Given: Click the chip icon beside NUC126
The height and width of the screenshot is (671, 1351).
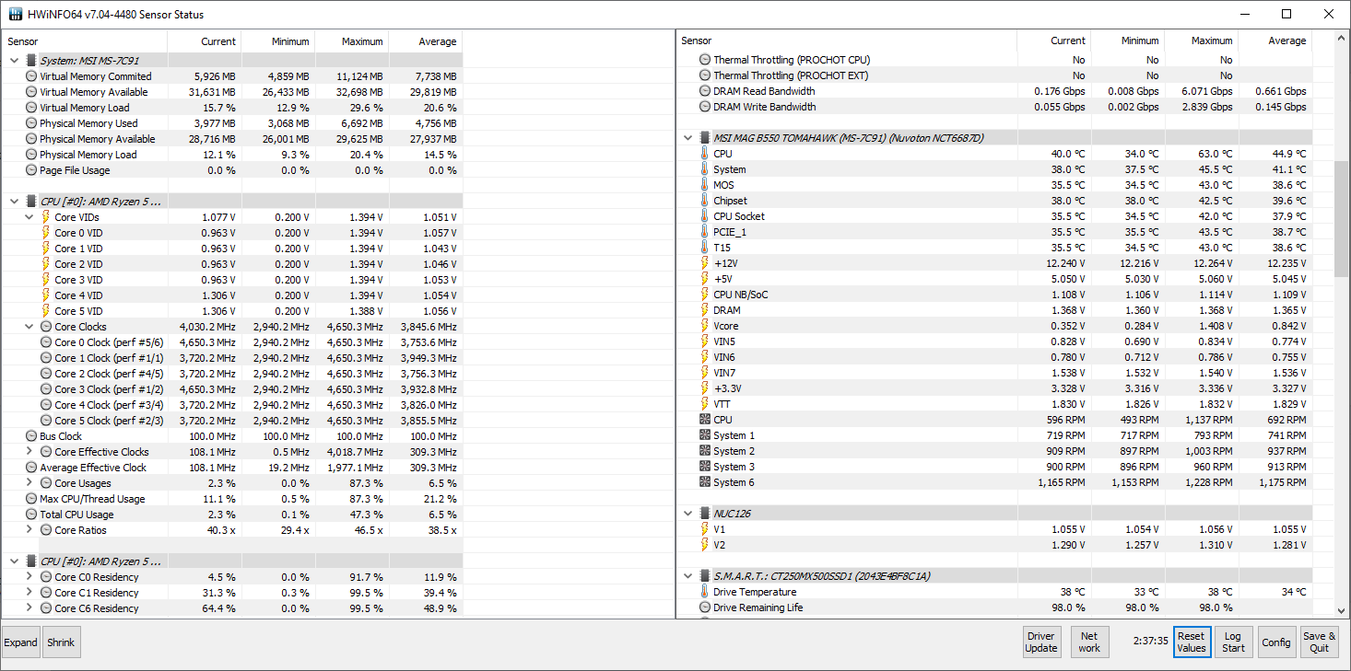Looking at the screenshot, I should tap(705, 514).
